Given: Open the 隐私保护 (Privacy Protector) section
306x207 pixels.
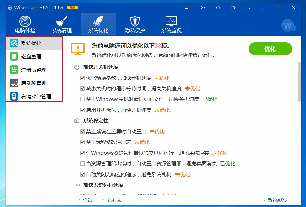Looking at the screenshot, I should 134,23.
